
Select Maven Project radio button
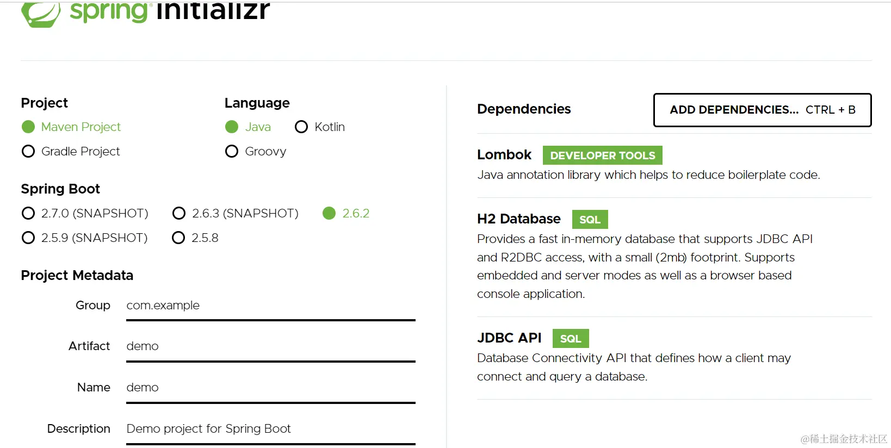[28, 127]
